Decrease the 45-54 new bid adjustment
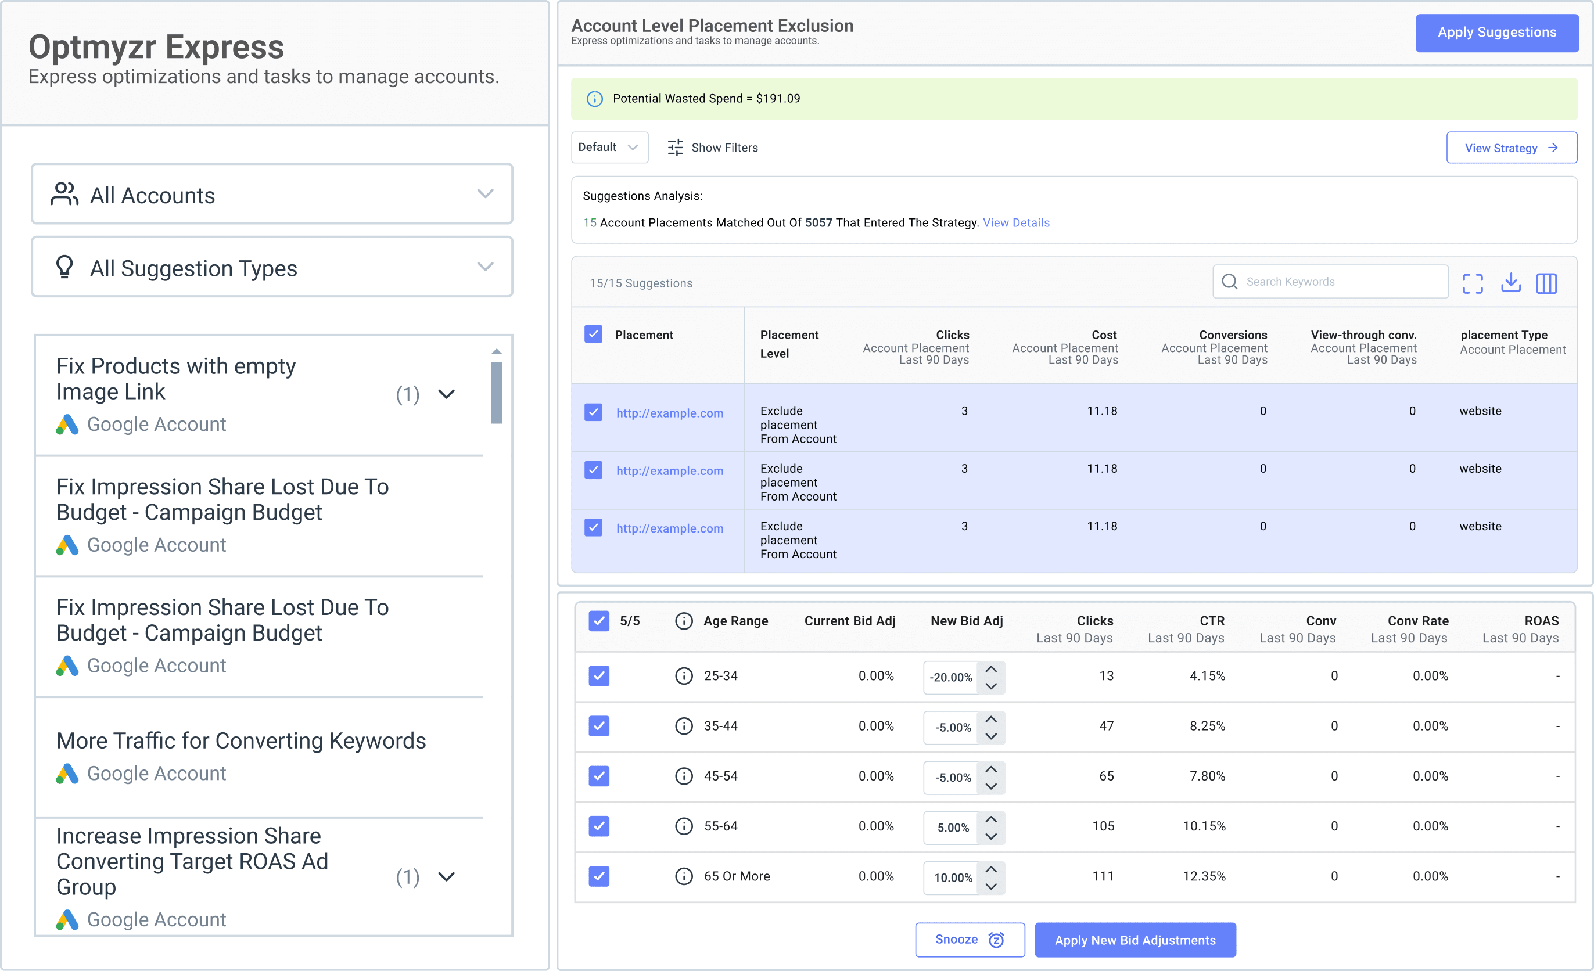 [x=991, y=786]
